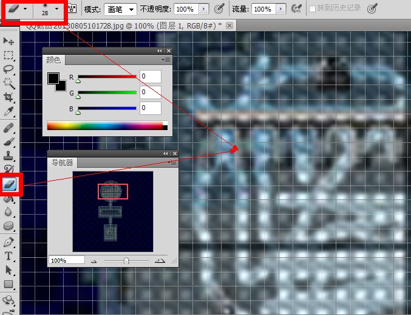Close the 导航器 panel
The image size is (411, 315).
click(175, 154)
